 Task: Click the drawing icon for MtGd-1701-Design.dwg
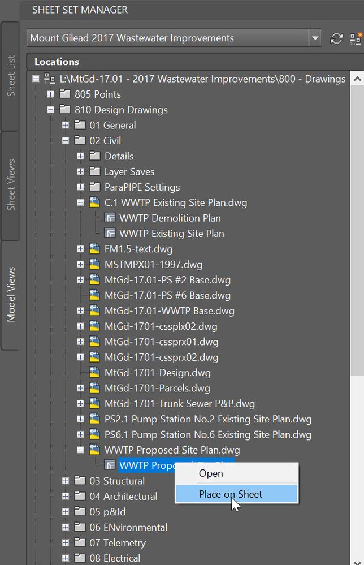click(x=95, y=373)
